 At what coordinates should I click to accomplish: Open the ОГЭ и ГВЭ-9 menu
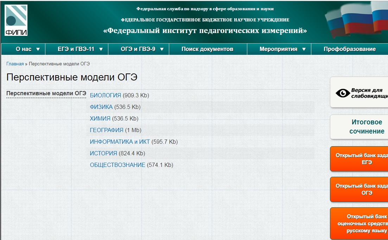click(x=139, y=49)
